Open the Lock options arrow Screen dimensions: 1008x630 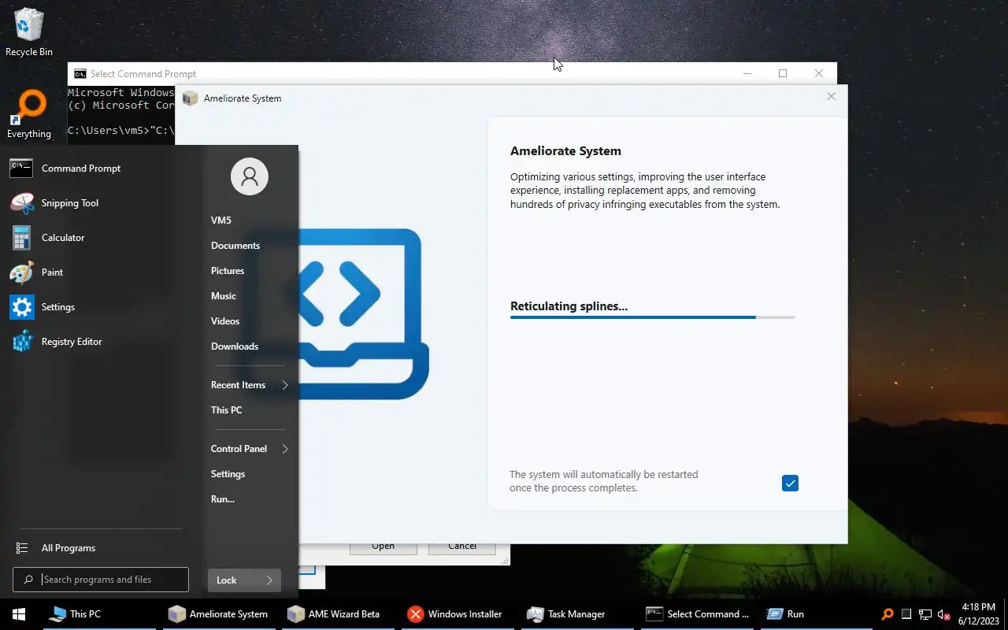coord(269,580)
